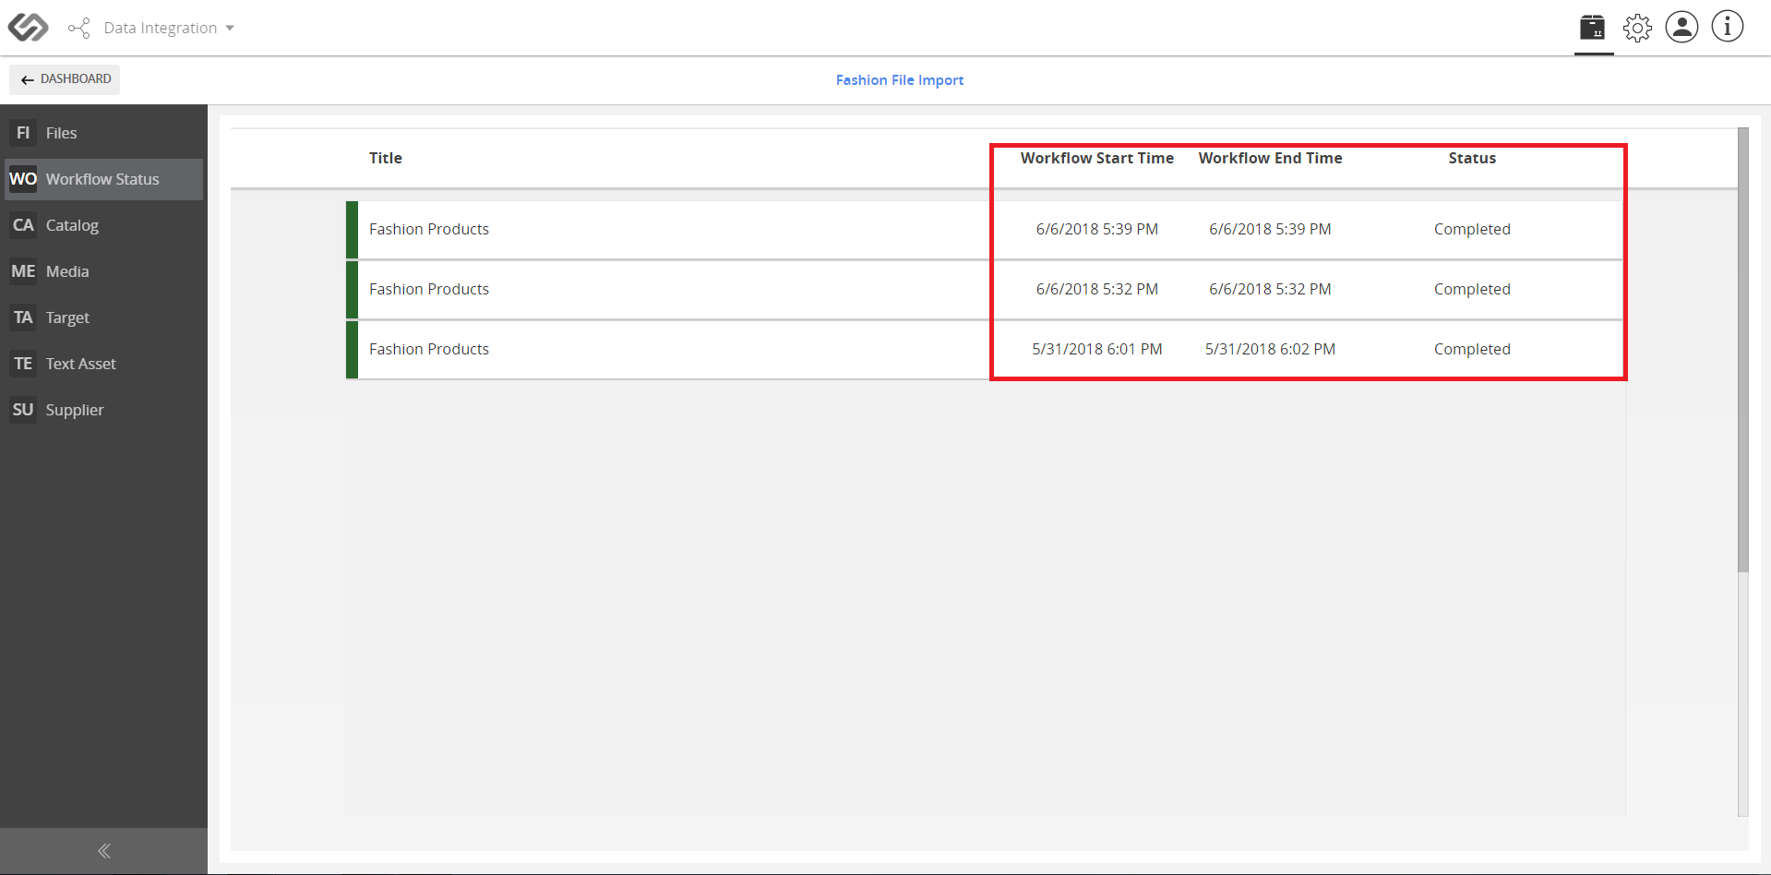Open Supplier in the sidebar
This screenshot has height=875, width=1771.
coord(102,410)
